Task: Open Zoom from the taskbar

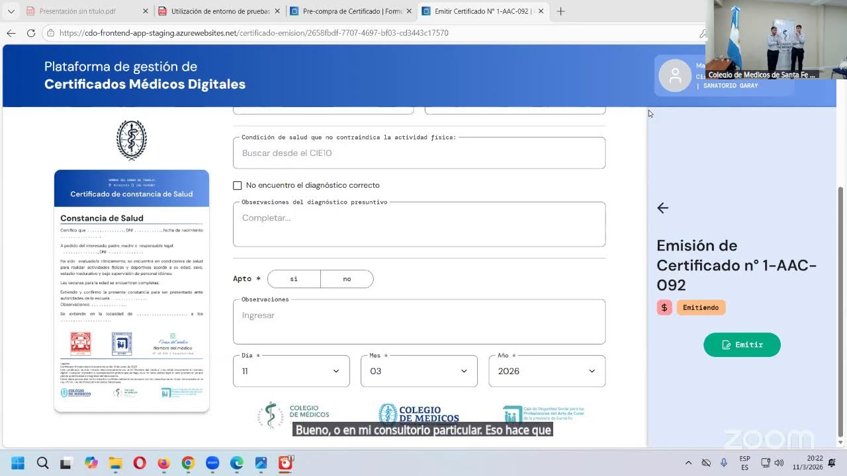Action: pyautogui.click(x=212, y=463)
